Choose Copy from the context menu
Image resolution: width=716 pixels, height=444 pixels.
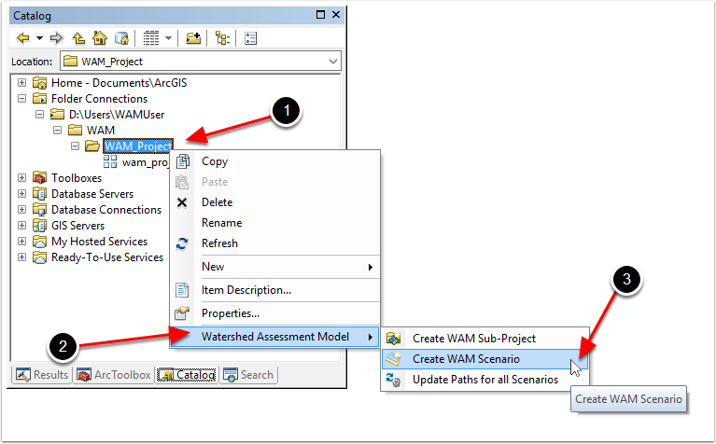pyautogui.click(x=274, y=161)
